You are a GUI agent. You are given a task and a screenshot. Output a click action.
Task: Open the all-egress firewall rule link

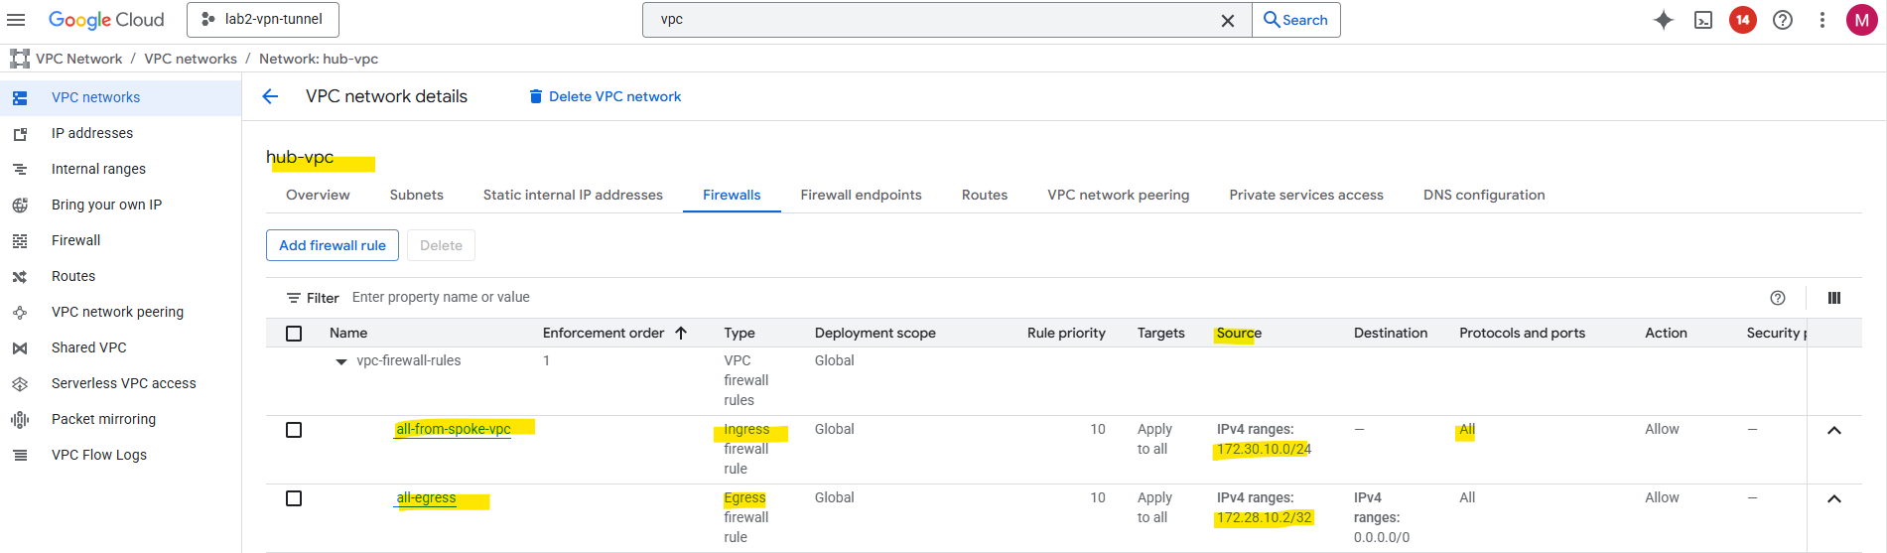pyautogui.click(x=427, y=498)
